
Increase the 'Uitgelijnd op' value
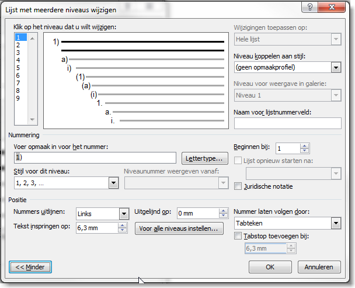[x=224, y=211]
